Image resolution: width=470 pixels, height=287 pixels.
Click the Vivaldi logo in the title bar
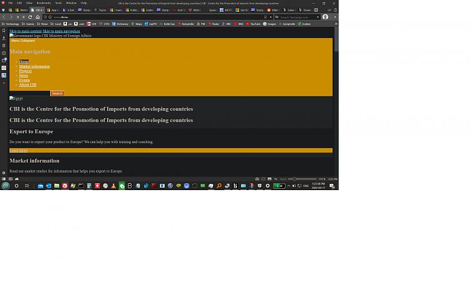3,3
